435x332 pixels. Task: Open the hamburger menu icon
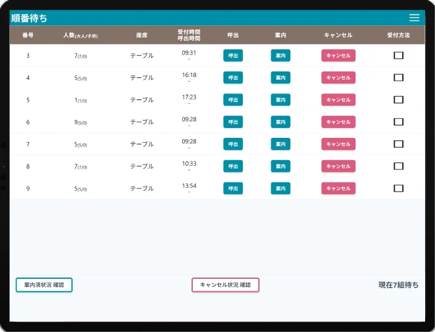(x=414, y=18)
